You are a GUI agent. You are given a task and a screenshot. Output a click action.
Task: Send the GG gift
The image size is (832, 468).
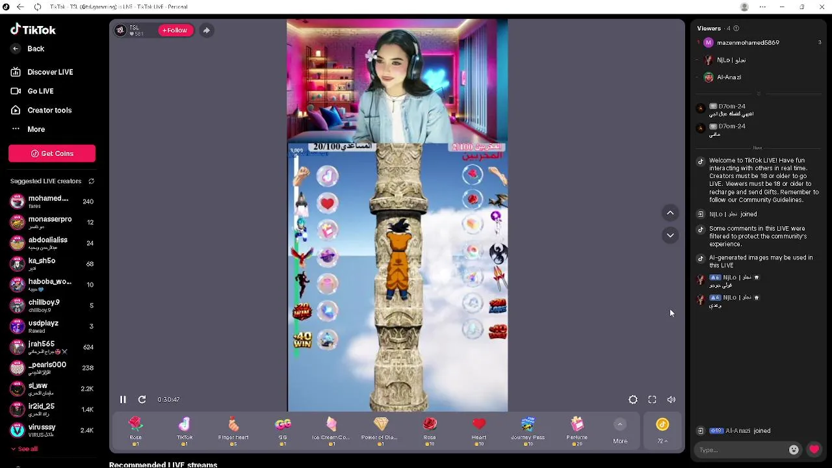point(283,432)
